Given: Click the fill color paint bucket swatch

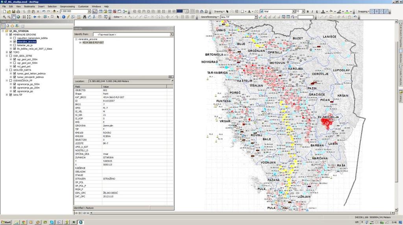Looking at the screenshot, I should point(331,11).
